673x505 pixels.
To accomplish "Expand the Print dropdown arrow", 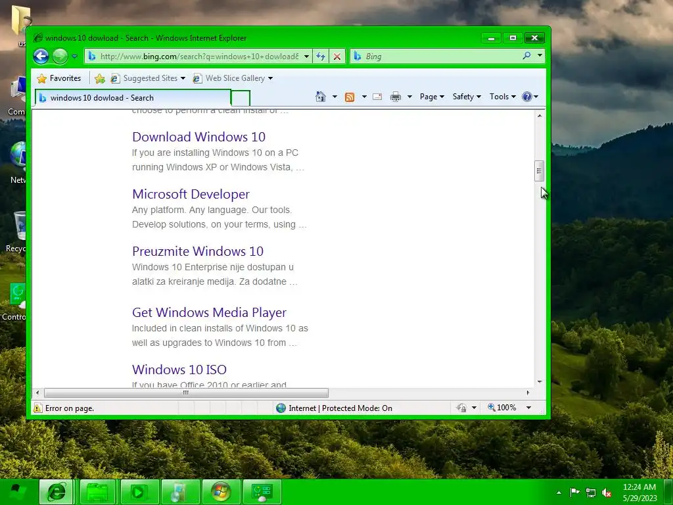I will click(x=410, y=97).
